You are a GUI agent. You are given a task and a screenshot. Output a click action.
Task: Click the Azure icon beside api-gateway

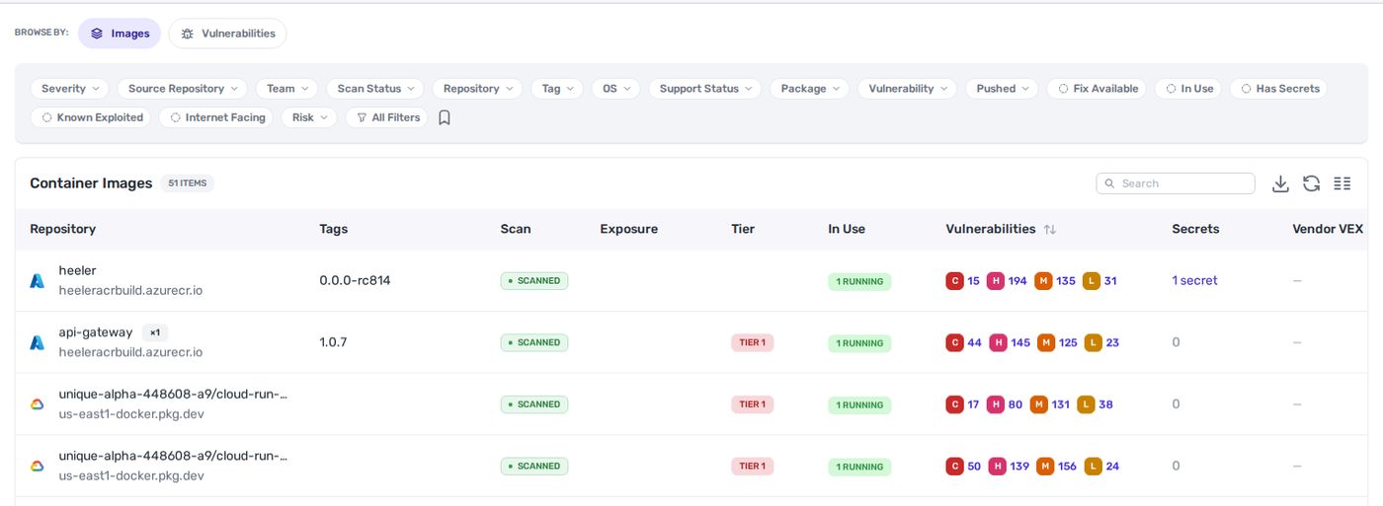(x=37, y=342)
